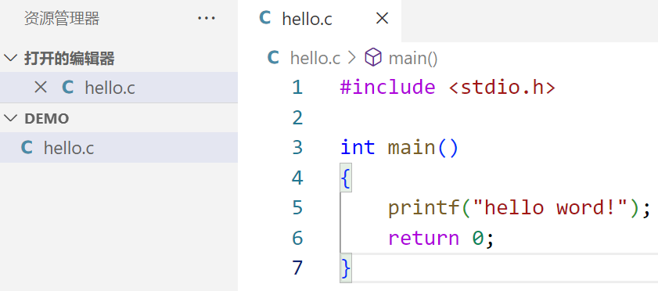Click the 0 value on line 6
658x291 pixels.
477,238
